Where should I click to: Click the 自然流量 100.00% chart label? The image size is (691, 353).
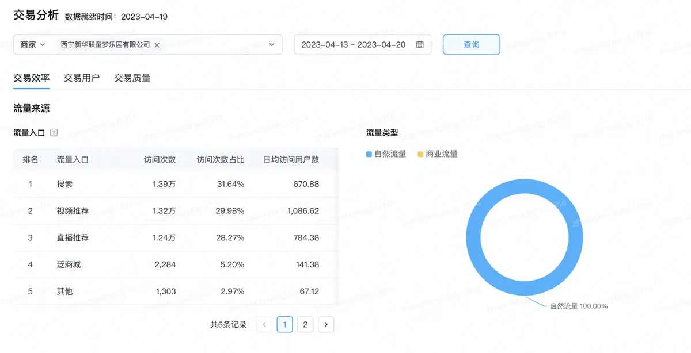[579, 306]
